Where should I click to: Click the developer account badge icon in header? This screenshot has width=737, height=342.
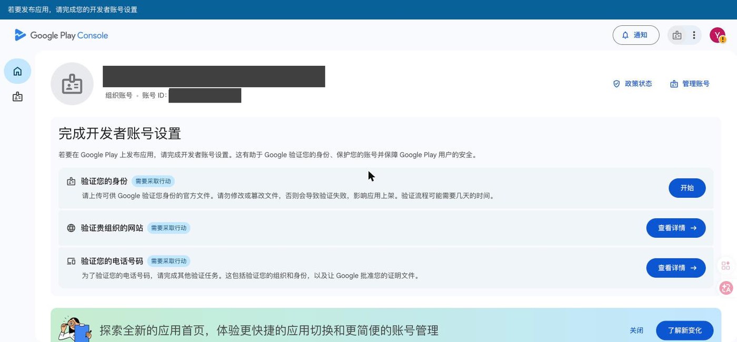[x=677, y=35]
